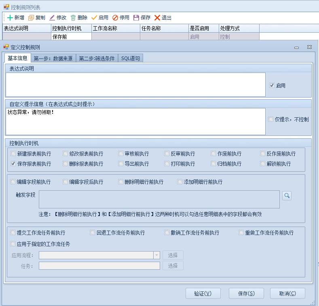Click the 复制 (copy) toolbar icon
319x306 pixels.
(x=31, y=18)
